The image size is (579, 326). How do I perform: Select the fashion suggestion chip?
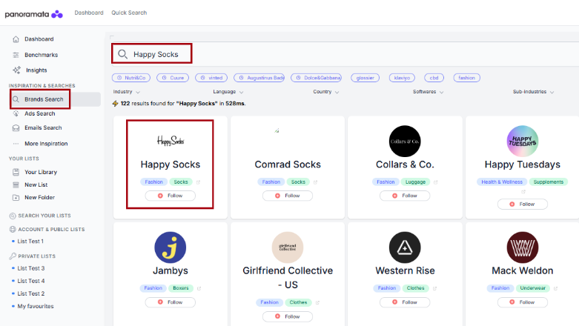pos(467,78)
